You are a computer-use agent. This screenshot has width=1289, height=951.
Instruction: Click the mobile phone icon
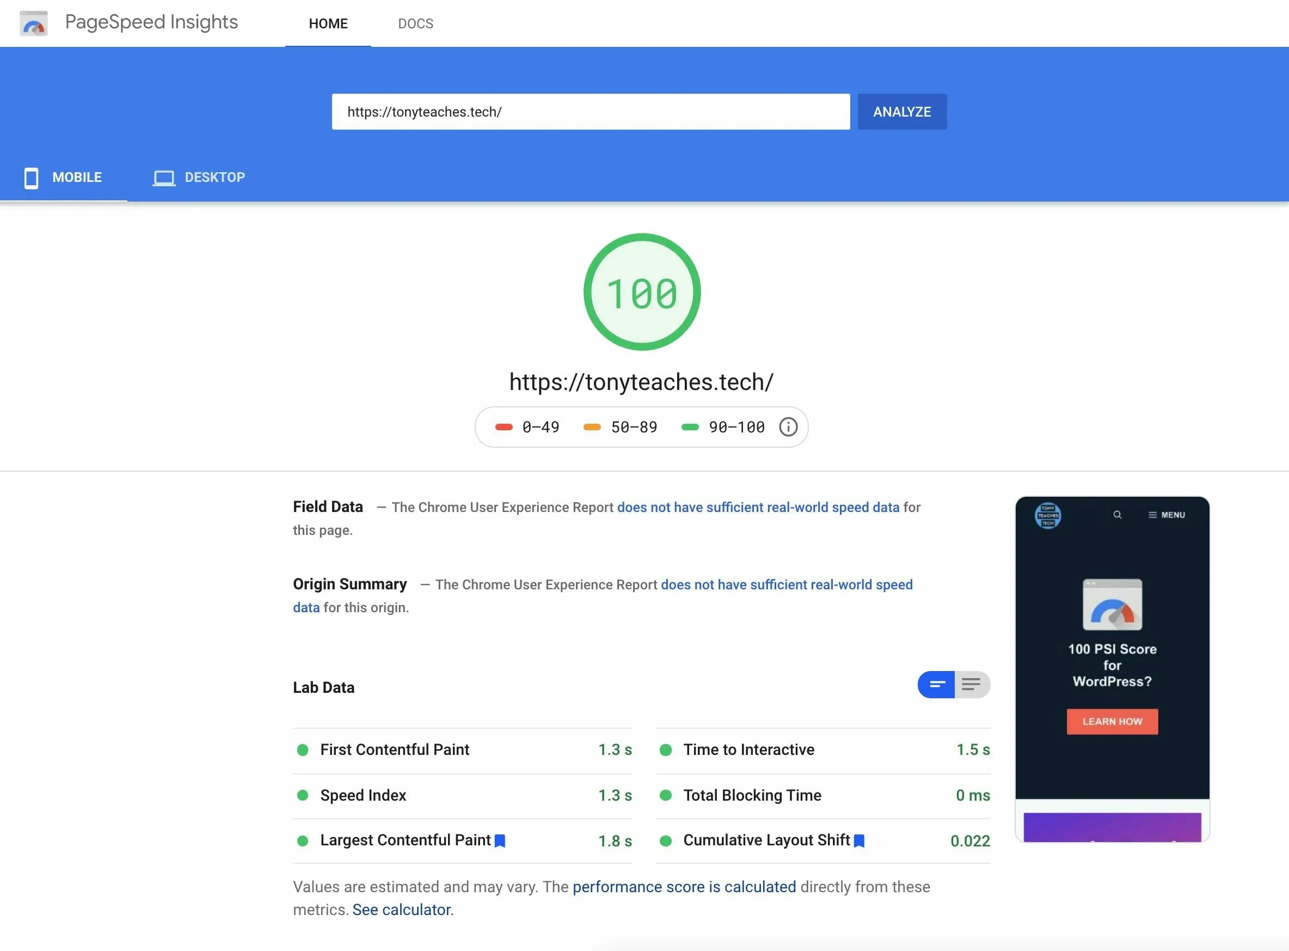click(31, 178)
